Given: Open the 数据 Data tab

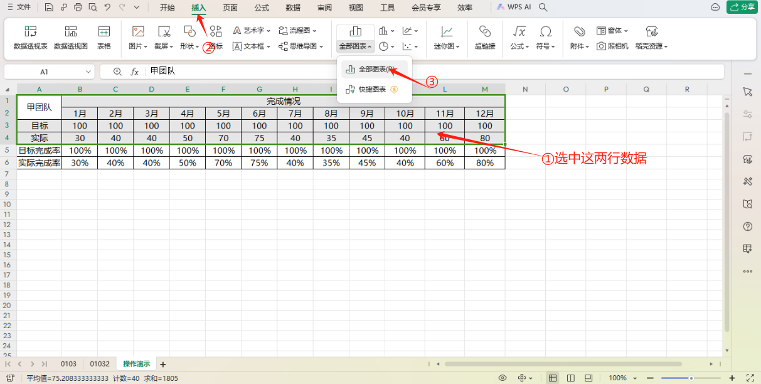Looking at the screenshot, I should [293, 8].
